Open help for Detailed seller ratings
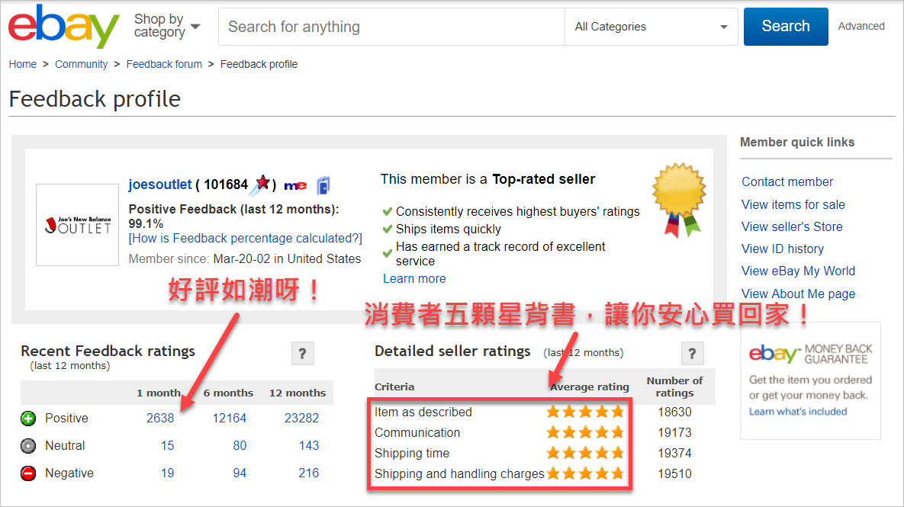 point(691,354)
